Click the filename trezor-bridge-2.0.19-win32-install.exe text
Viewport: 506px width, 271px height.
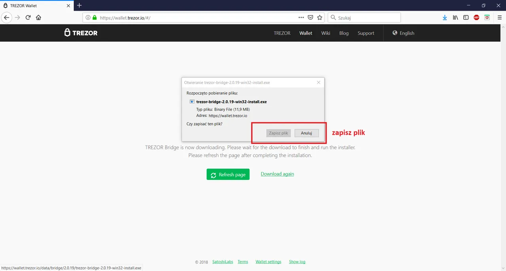pos(231,102)
